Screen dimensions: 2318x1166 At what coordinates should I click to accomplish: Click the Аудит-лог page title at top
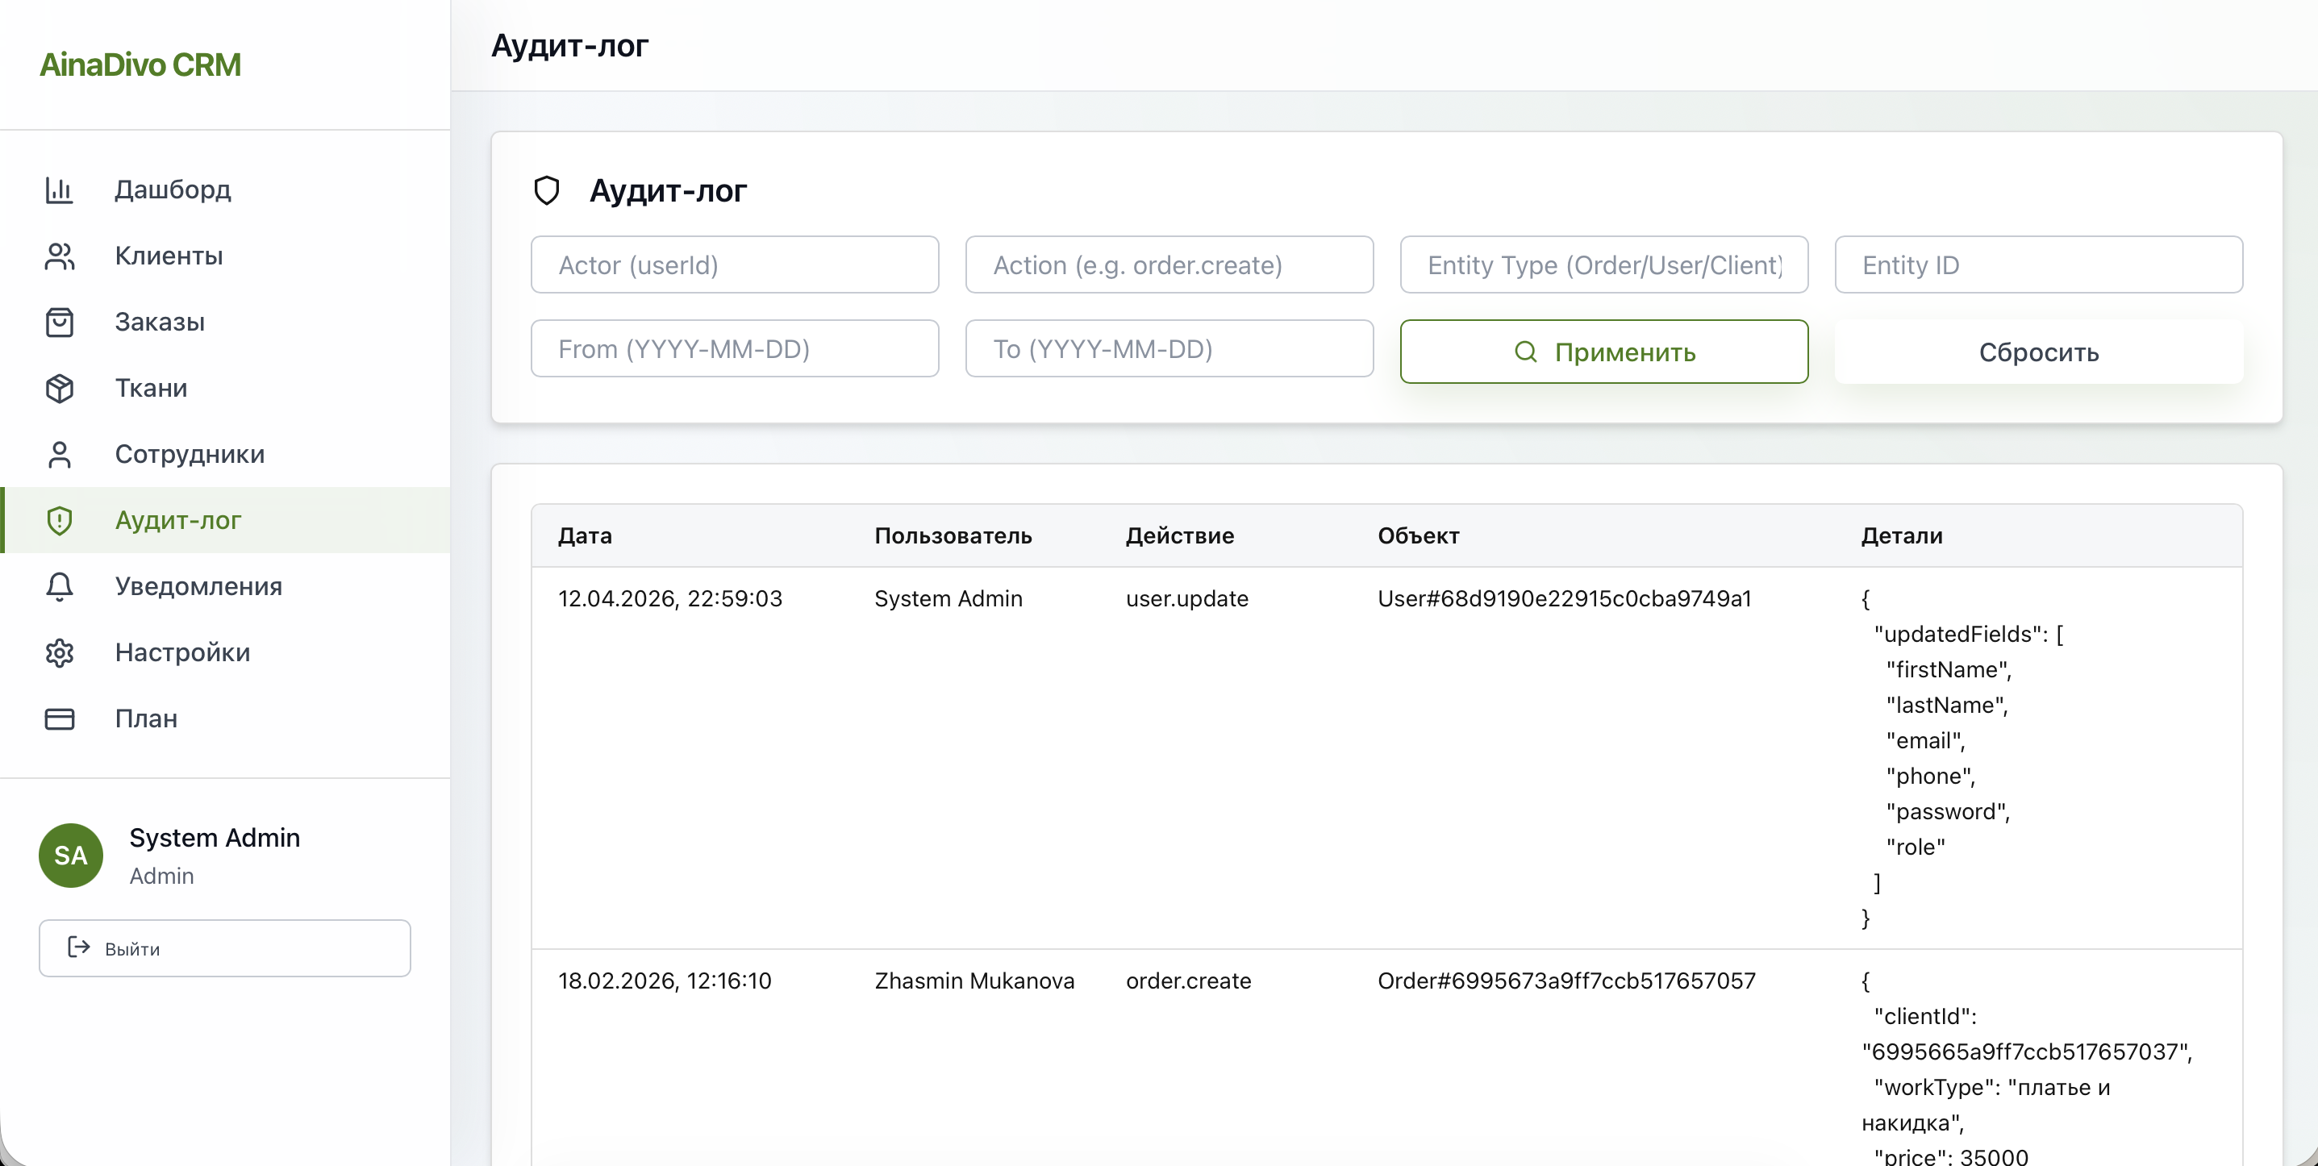569,45
